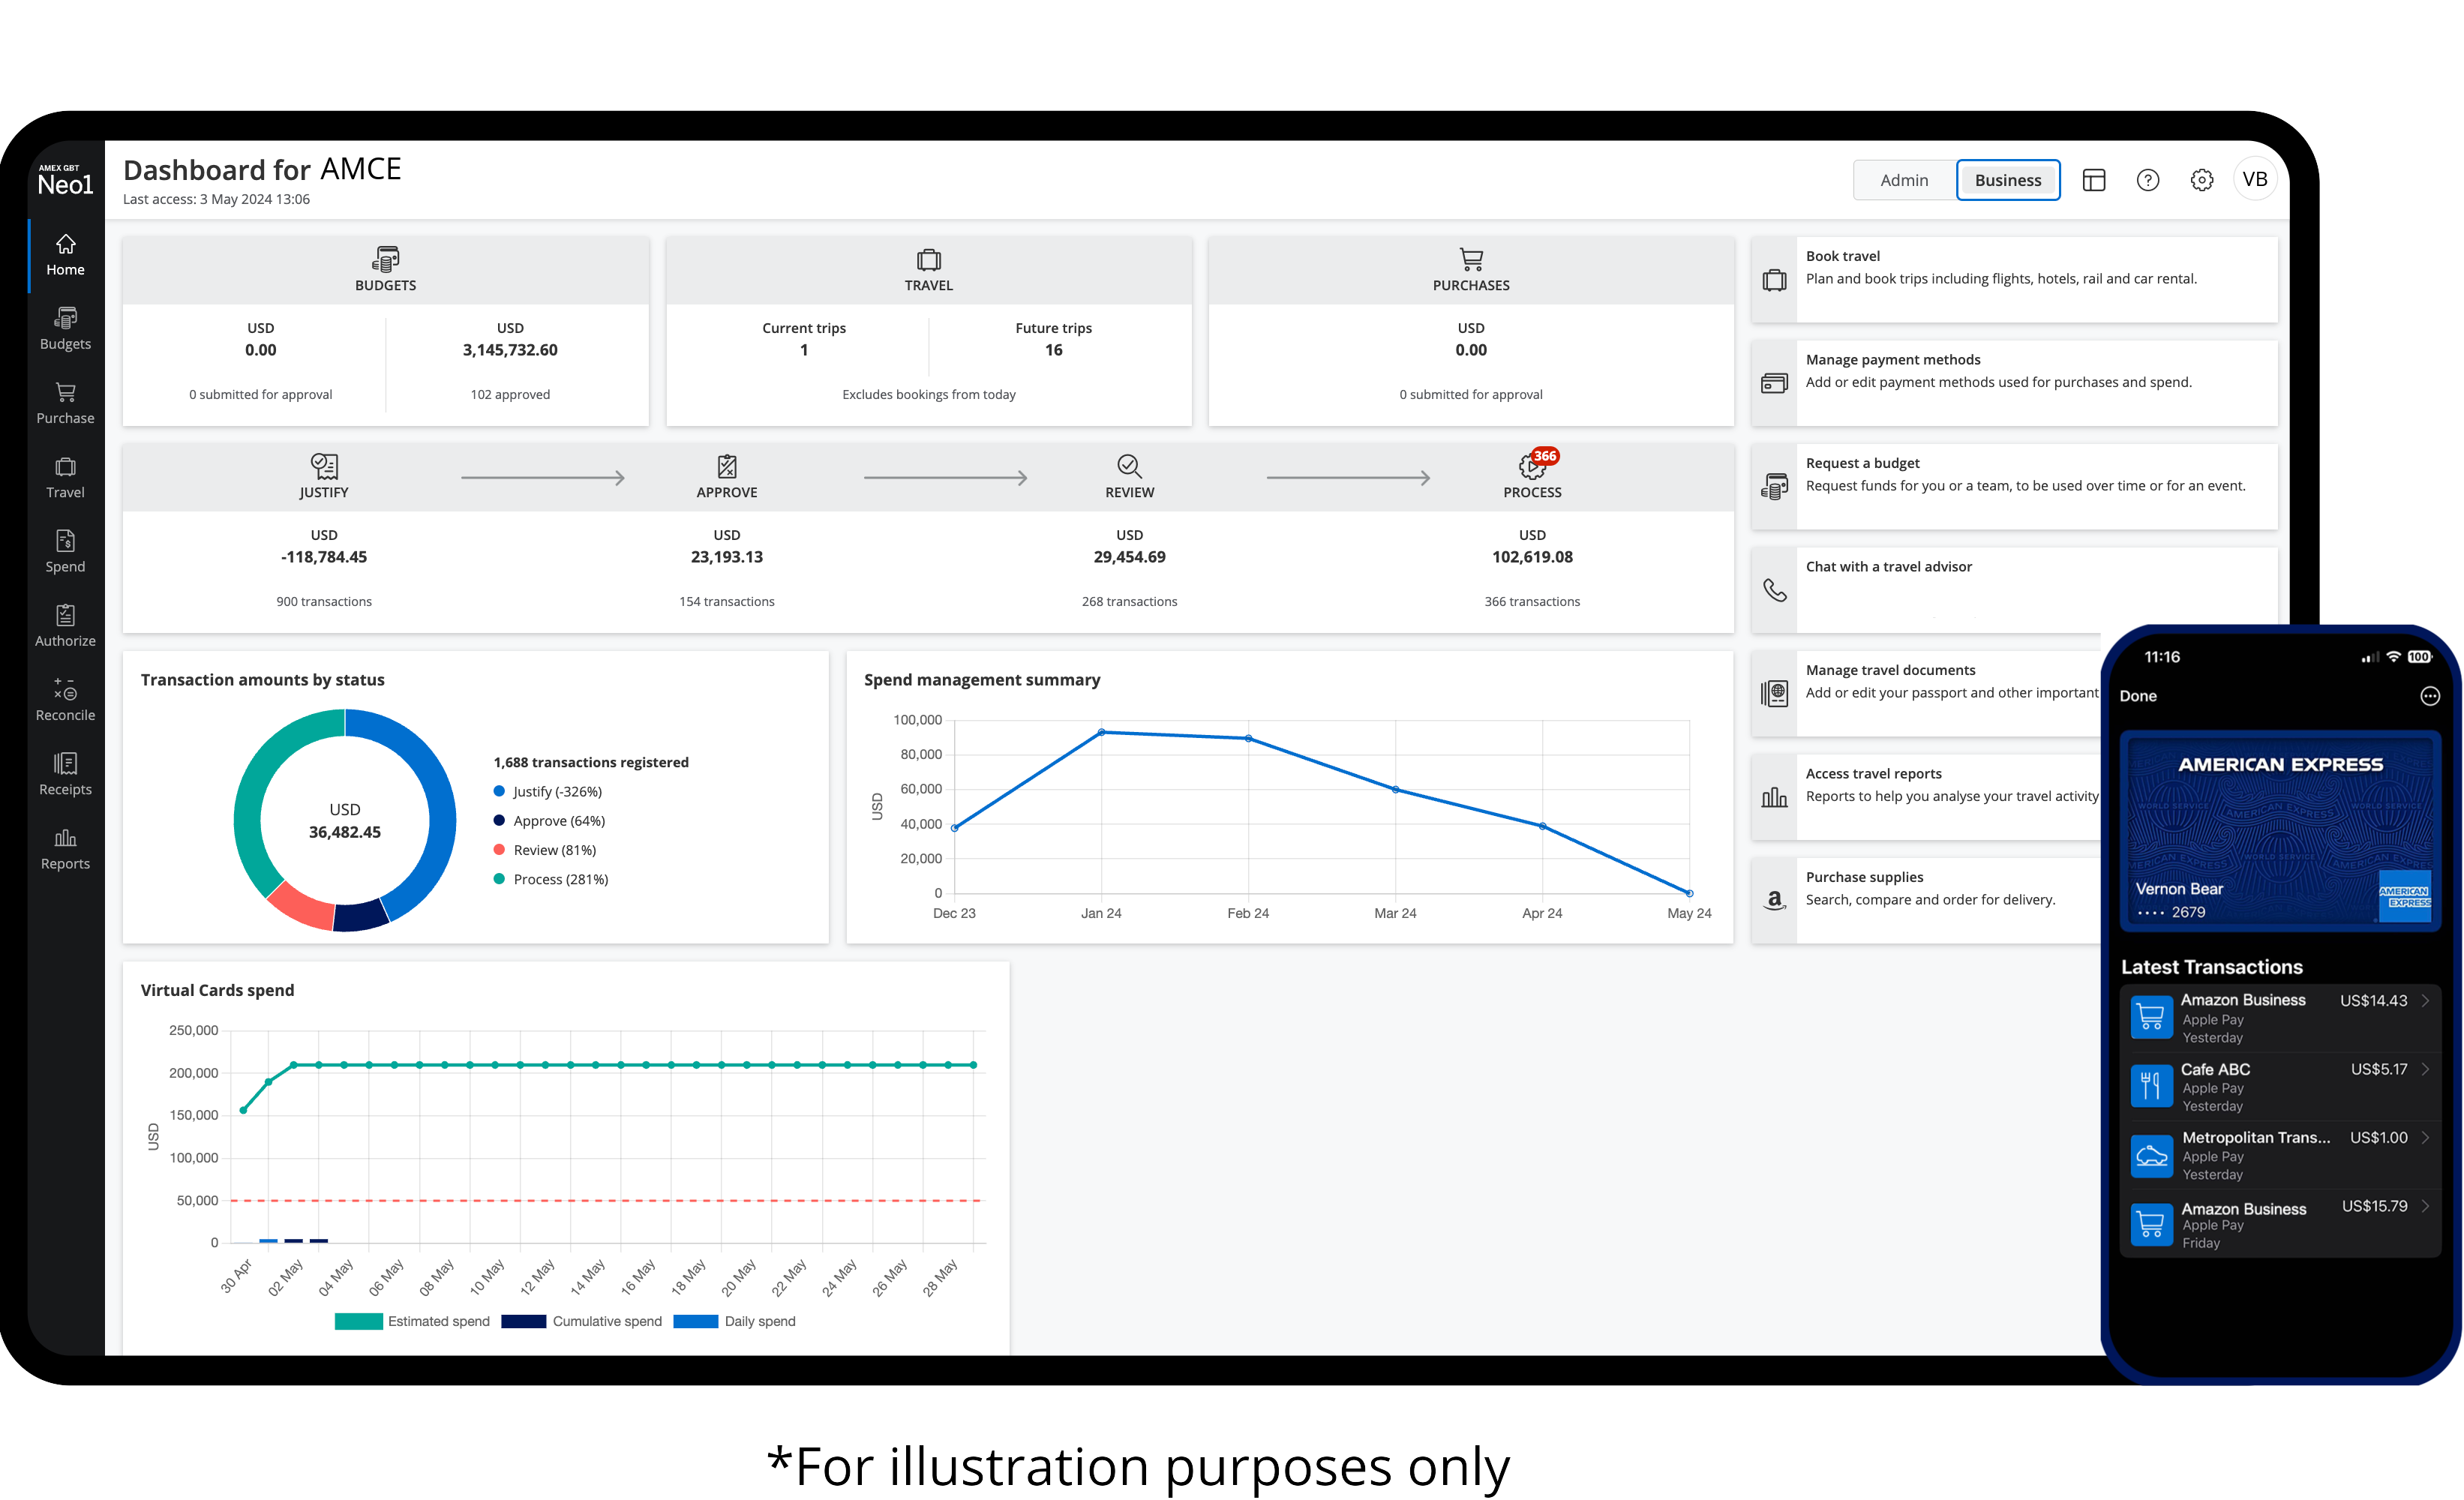Open settings gear icon

(2201, 180)
